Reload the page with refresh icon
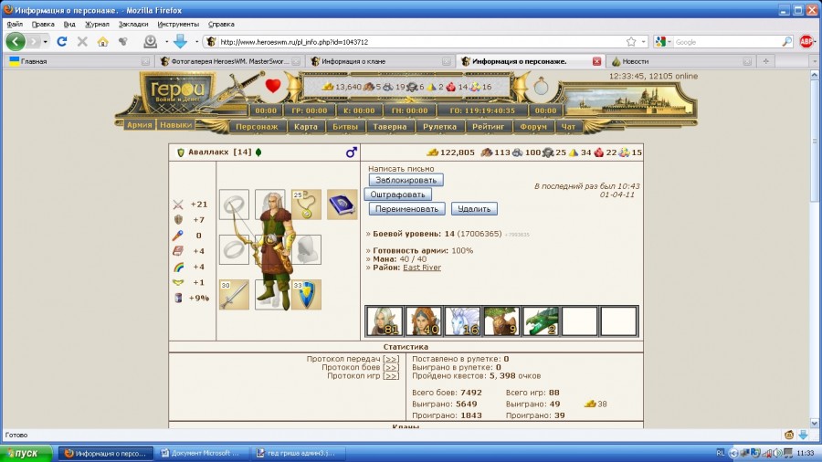822x462 pixels. coord(62,42)
